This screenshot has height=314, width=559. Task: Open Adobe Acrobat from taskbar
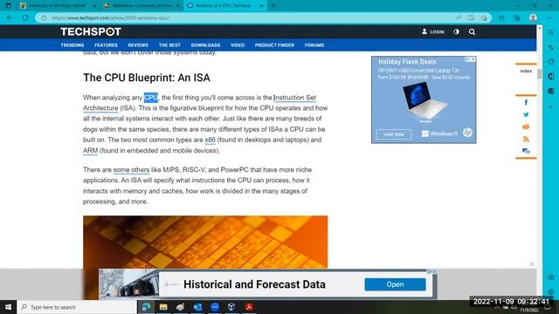click(x=249, y=307)
